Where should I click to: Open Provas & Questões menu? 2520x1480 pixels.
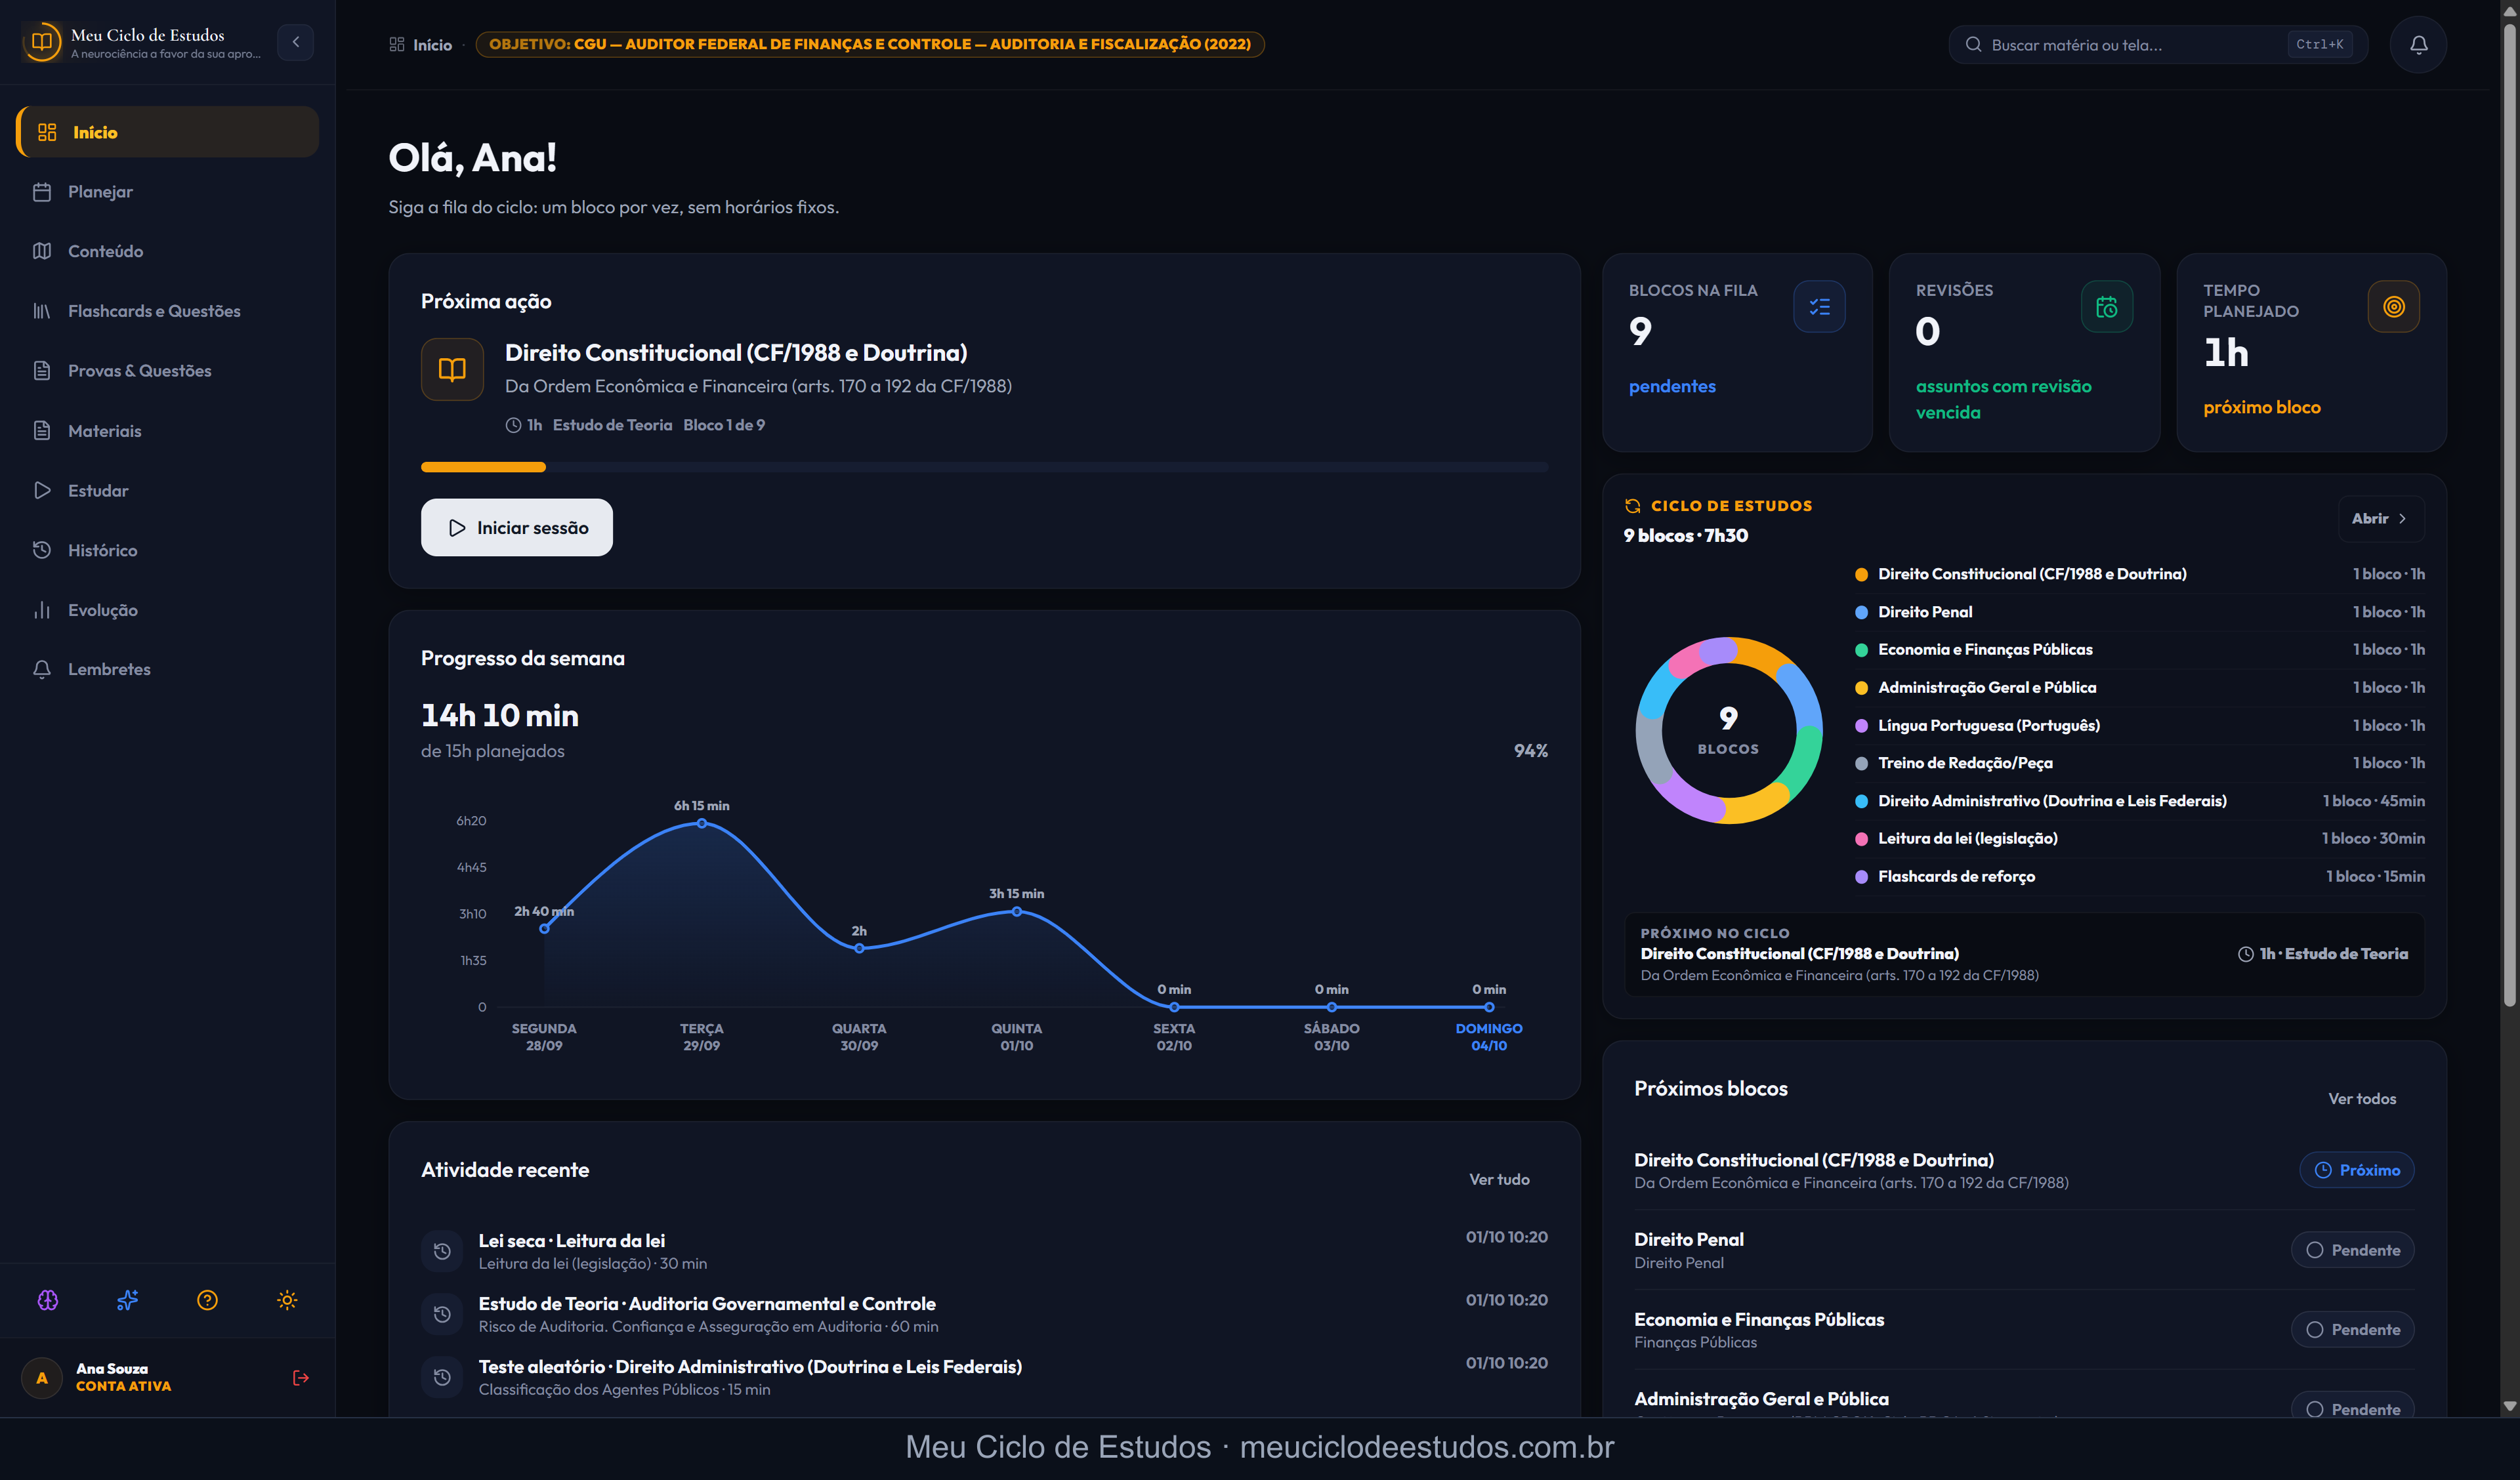coord(167,371)
